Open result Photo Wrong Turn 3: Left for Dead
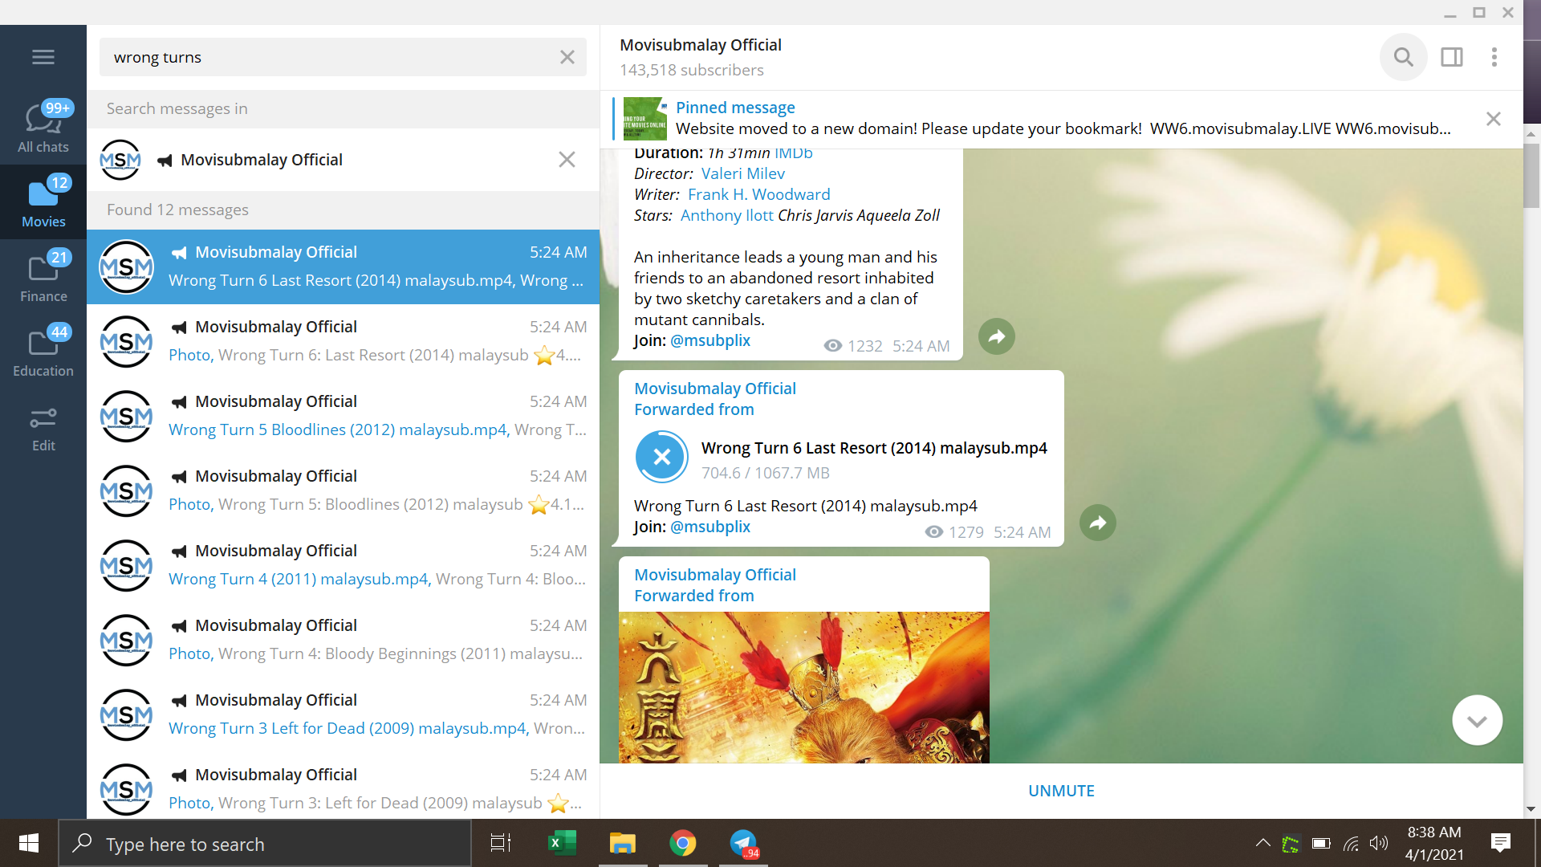 tap(343, 787)
